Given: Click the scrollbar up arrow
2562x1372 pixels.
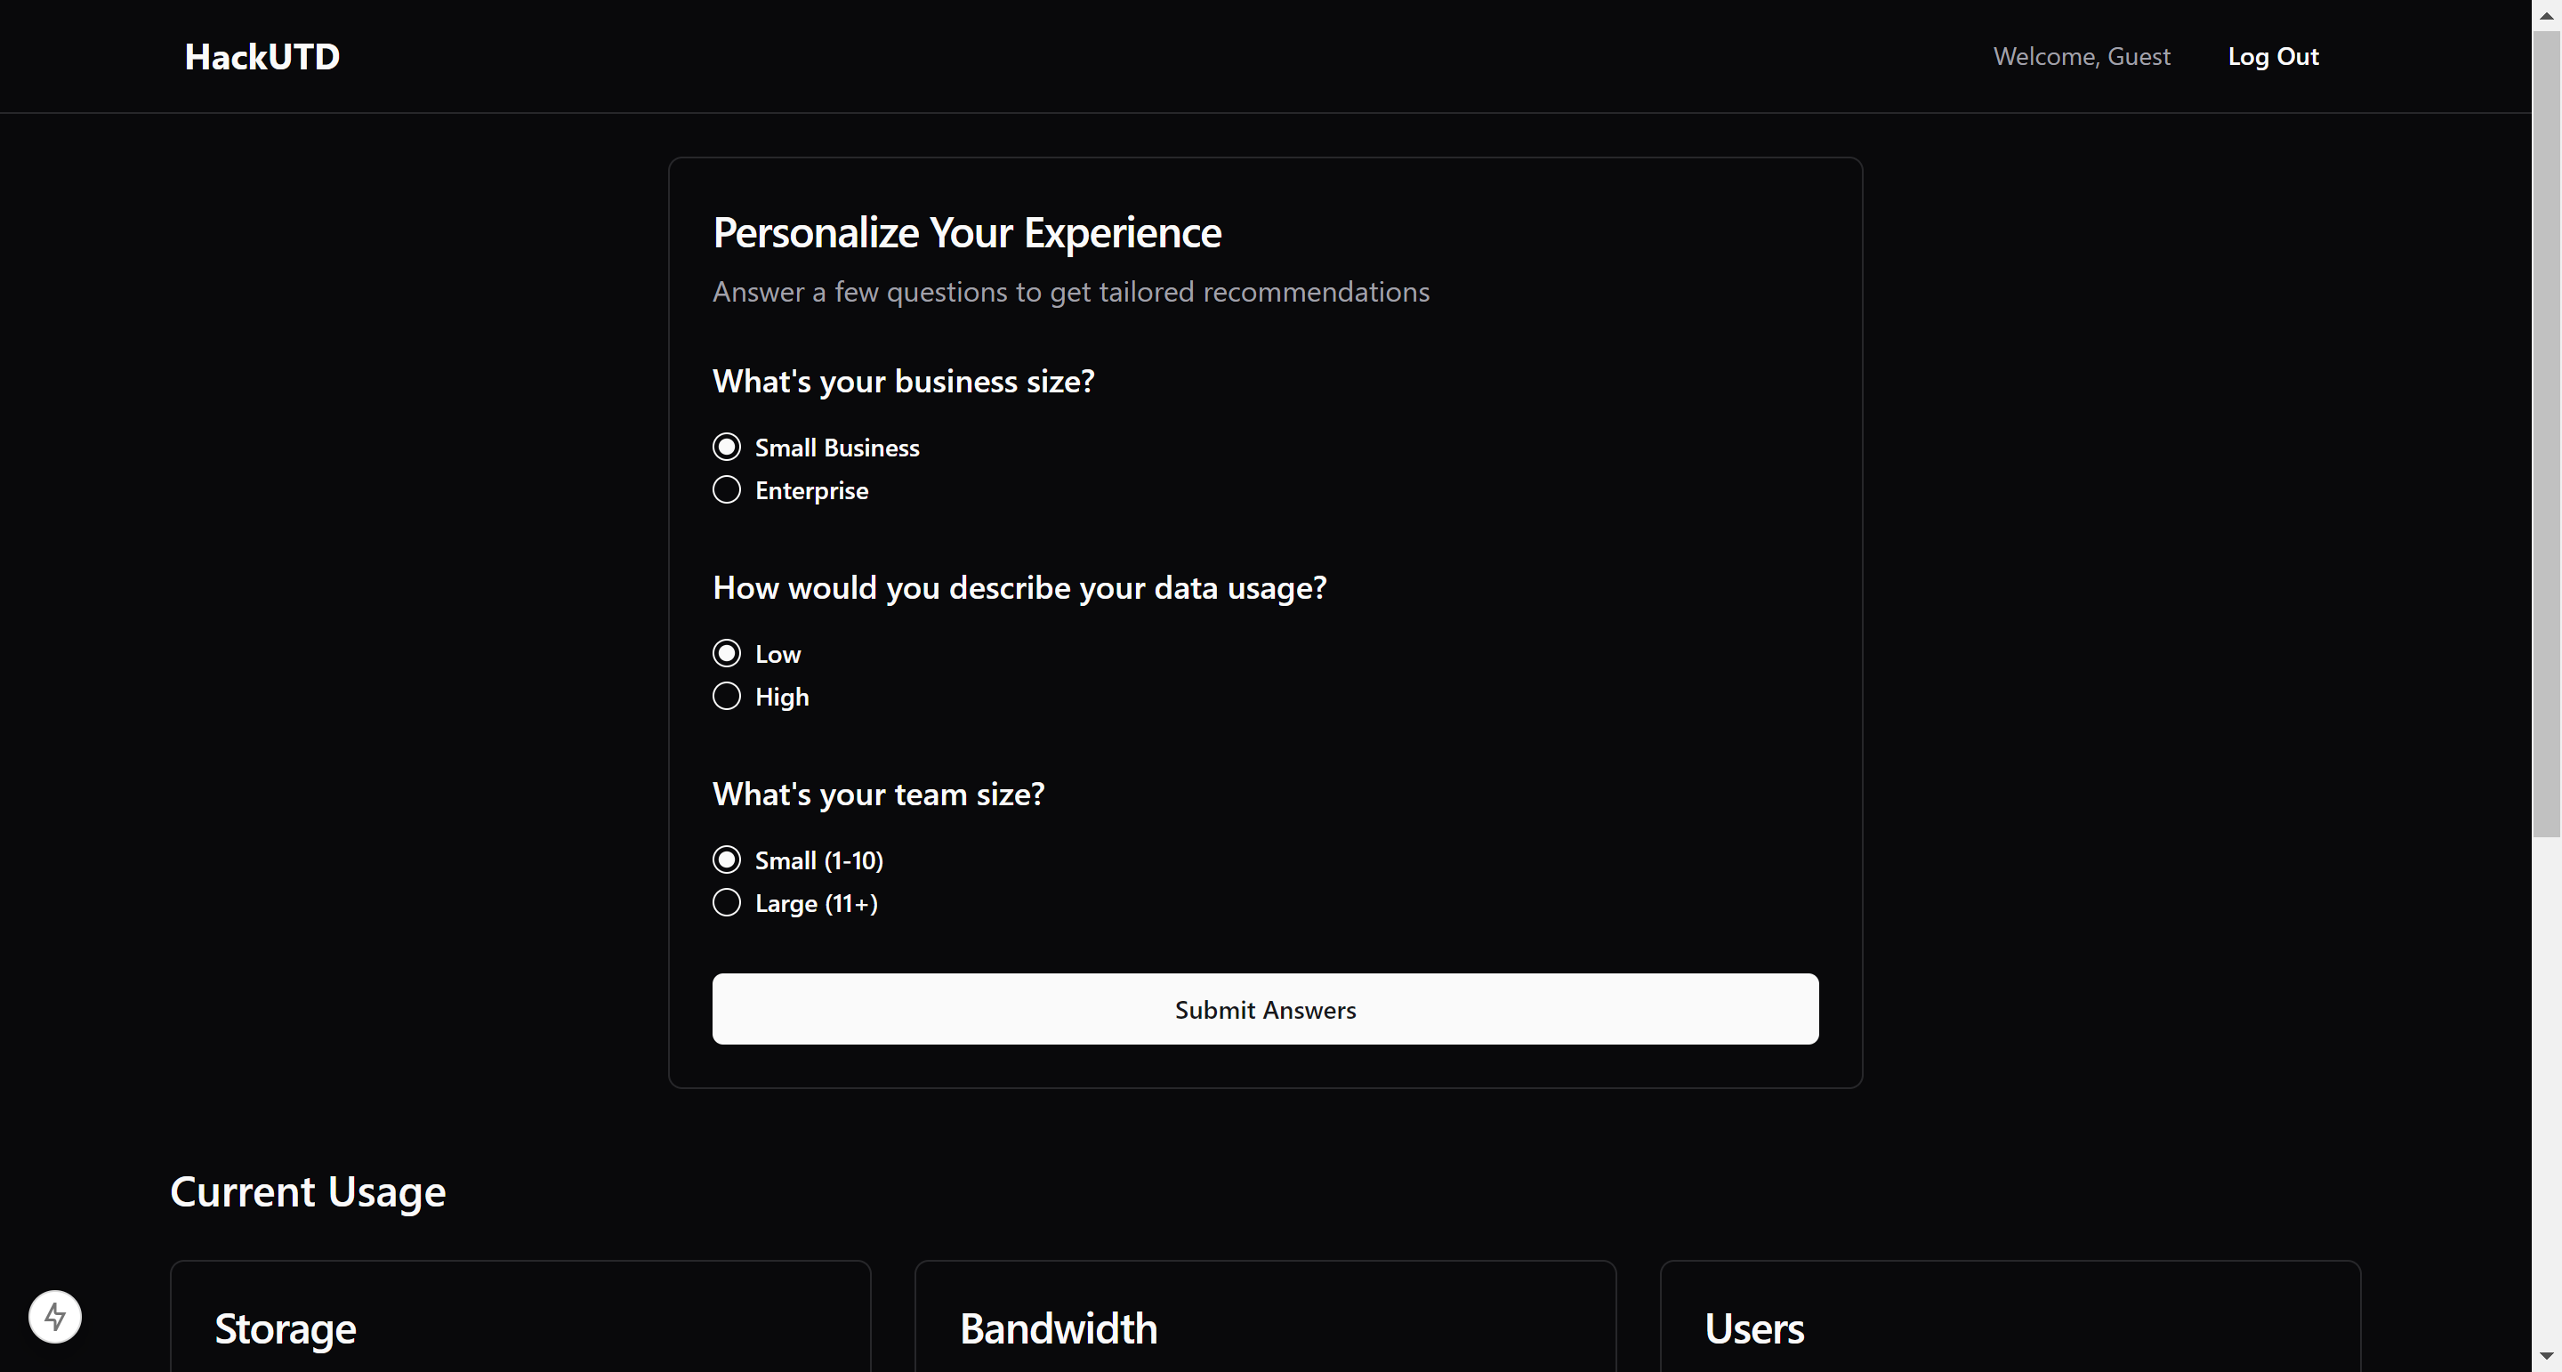Looking at the screenshot, I should (x=2546, y=15).
